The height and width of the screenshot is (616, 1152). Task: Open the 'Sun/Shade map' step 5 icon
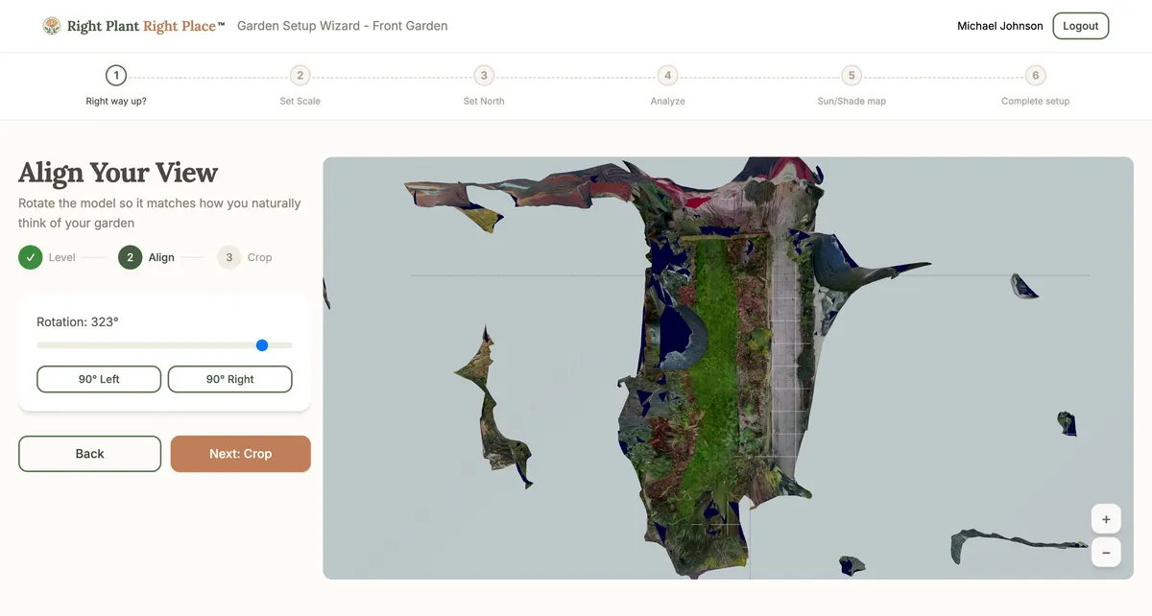point(851,75)
